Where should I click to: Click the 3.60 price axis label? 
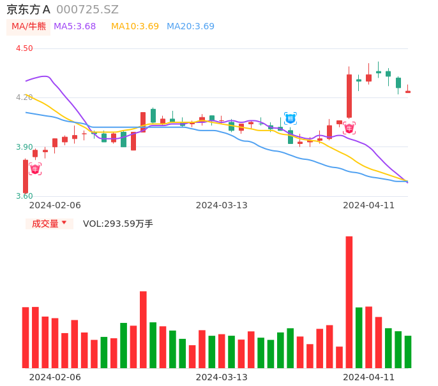[24, 196]
